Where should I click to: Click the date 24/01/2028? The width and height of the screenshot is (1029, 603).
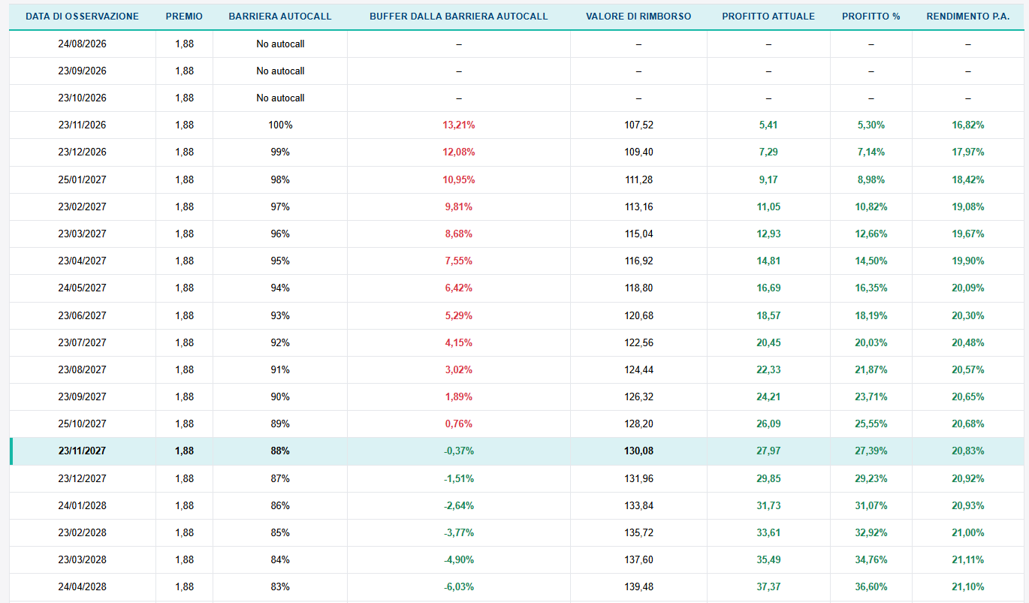(82, 505)
